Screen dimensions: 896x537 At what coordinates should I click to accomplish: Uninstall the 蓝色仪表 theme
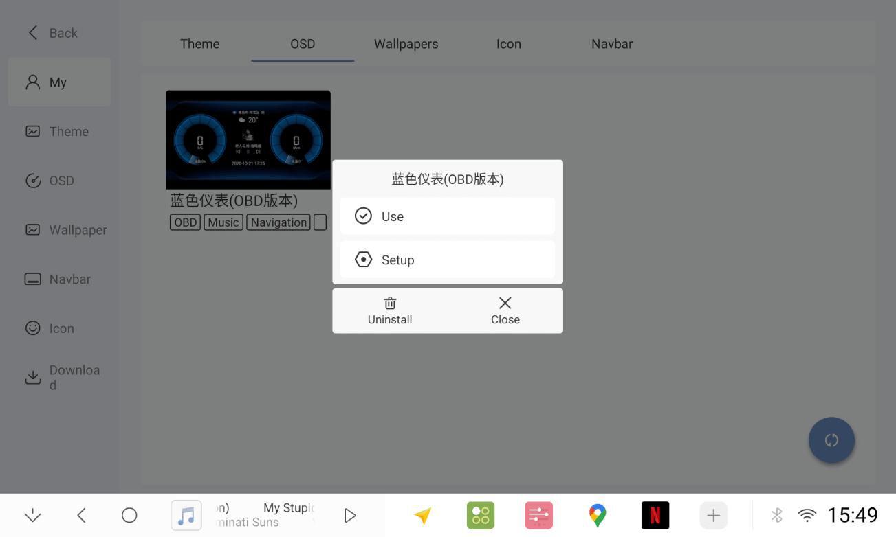390,310
